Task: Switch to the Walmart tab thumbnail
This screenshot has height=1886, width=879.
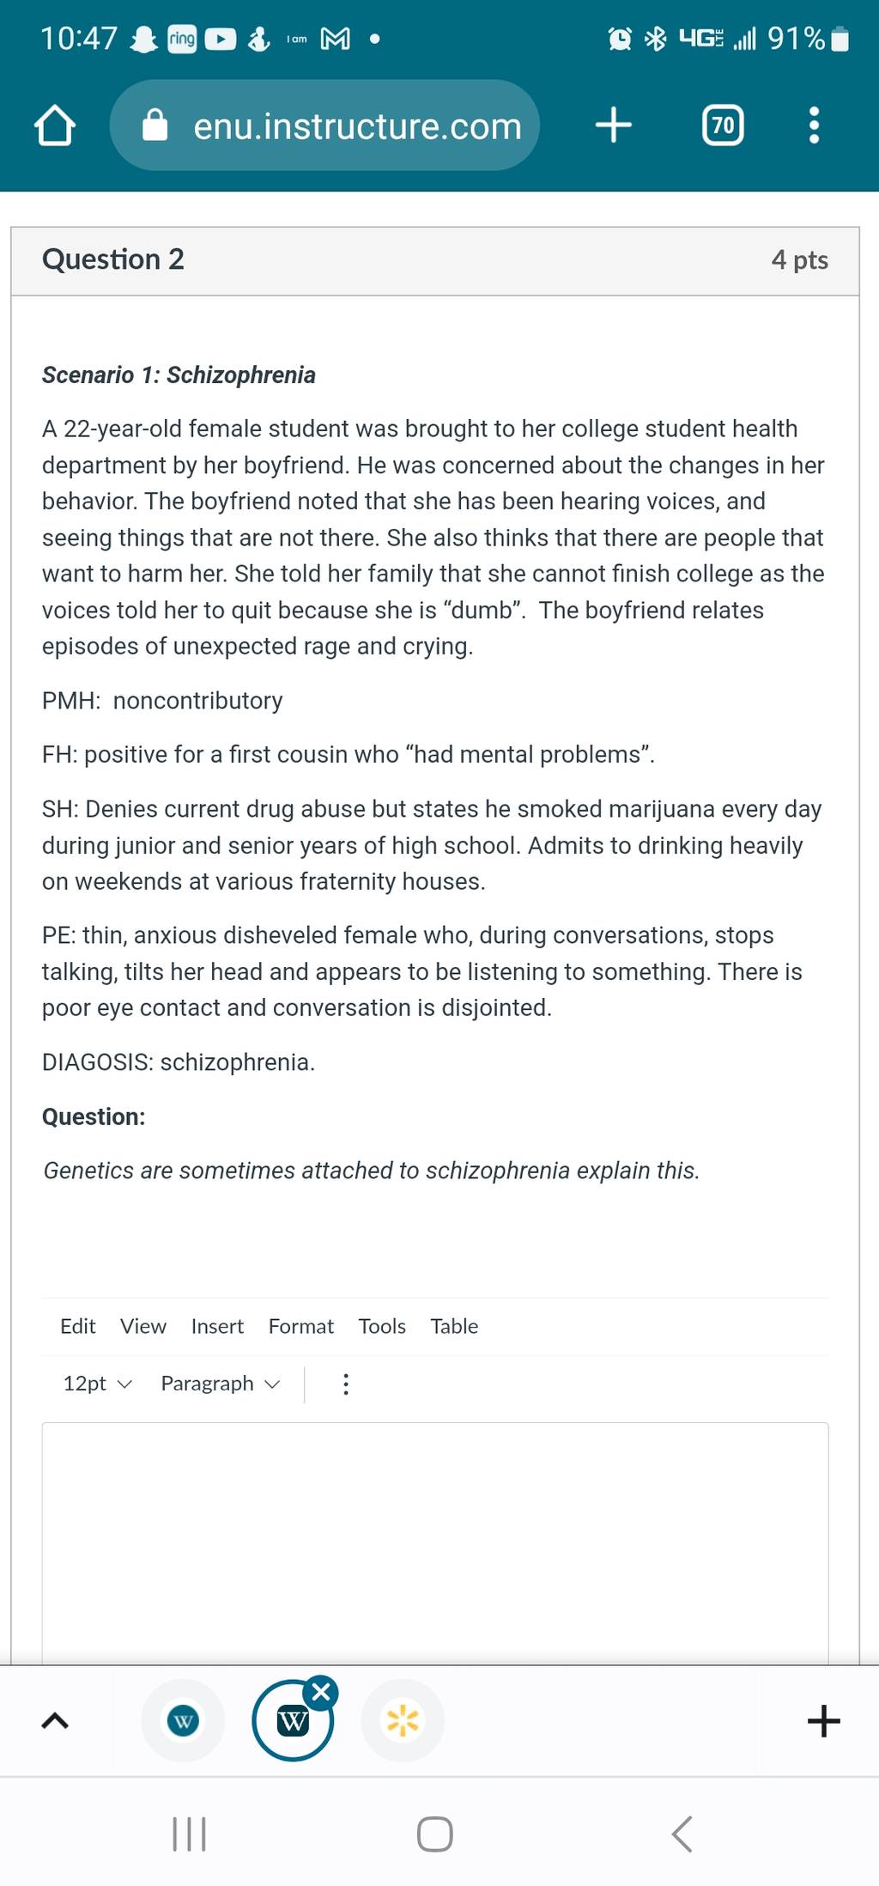Action: [x=403, y=1720]
